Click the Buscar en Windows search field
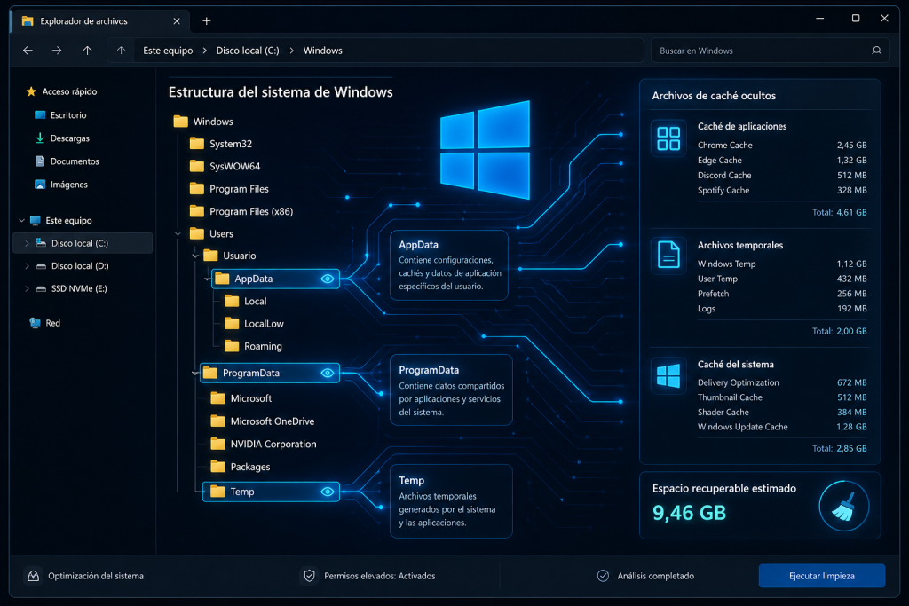The width and height of the screenshot is (909, 606). click(769, 51)
